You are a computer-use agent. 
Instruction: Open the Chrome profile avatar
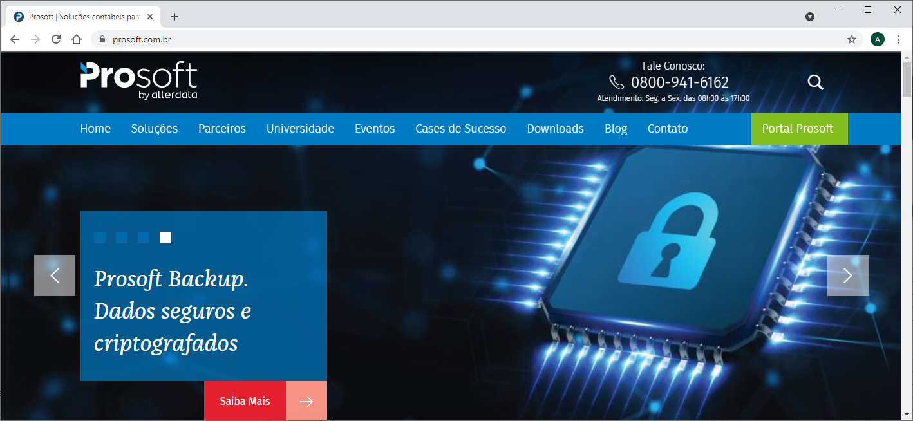click(x=877, y=39)
